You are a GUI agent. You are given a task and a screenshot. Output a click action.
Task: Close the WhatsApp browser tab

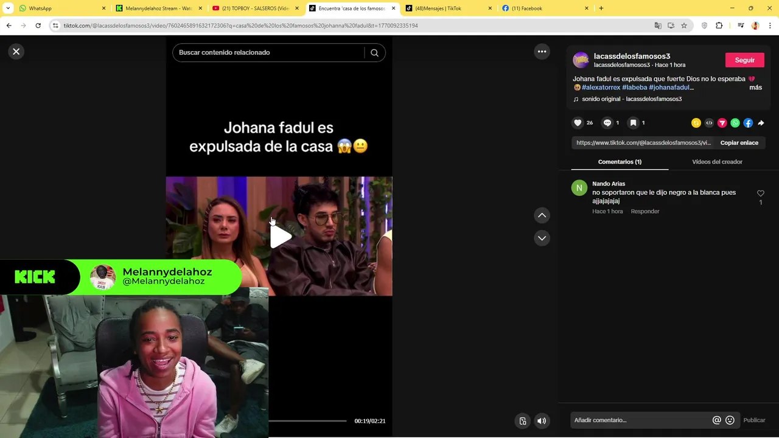103,9
